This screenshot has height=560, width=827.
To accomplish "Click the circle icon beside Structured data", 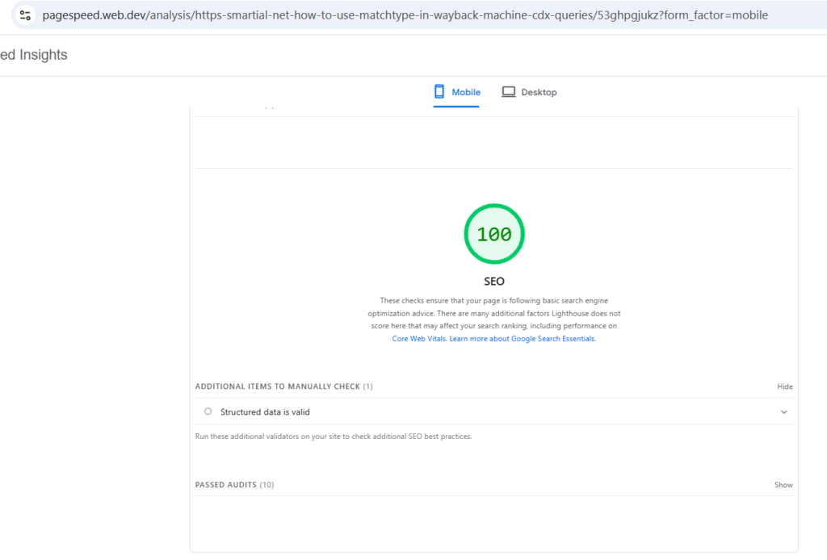I will click(208, 412).
